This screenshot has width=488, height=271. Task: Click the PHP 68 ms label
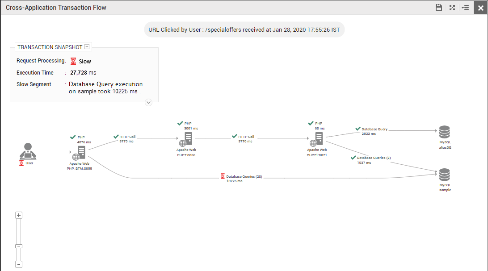tap(320, 126)
